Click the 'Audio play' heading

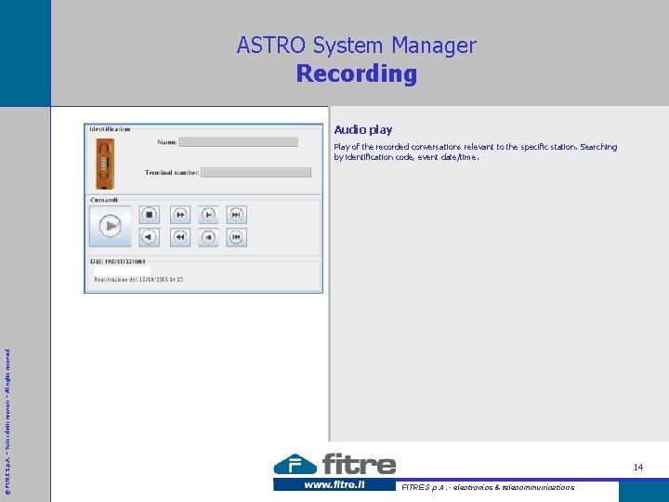tap(363, 130)
